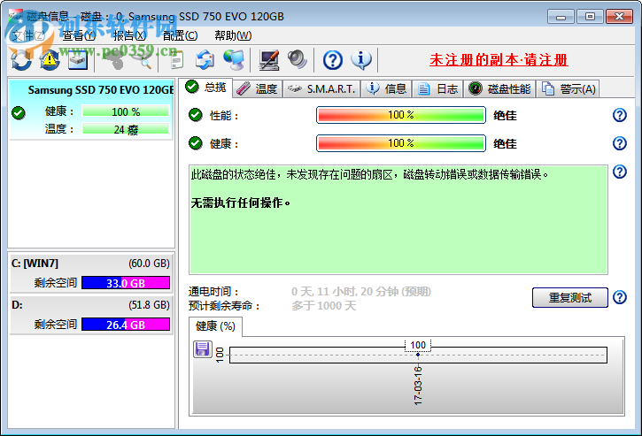Click the 无需执行任何操作 text in the status box
642x436 pixels.
click(x=241, y=203)
